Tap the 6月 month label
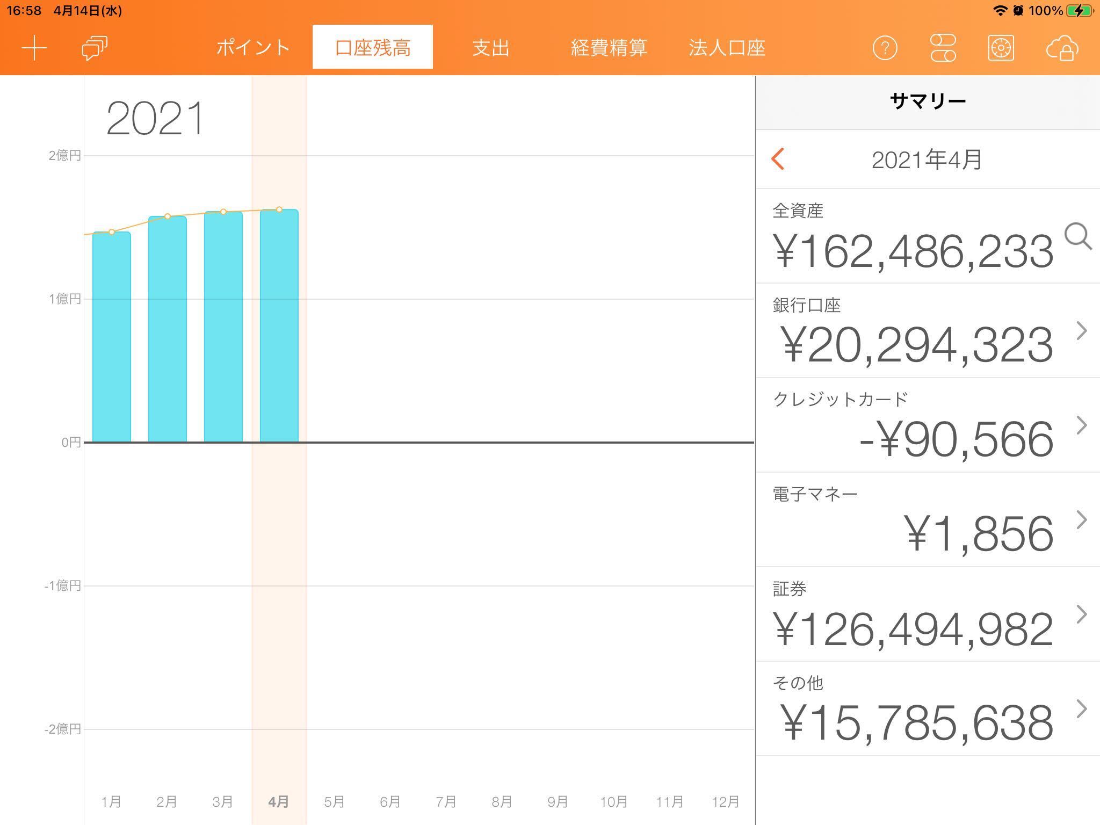The width and height of the screenshot is (1100, 825). pyautogui.click(x=390, y=802)
